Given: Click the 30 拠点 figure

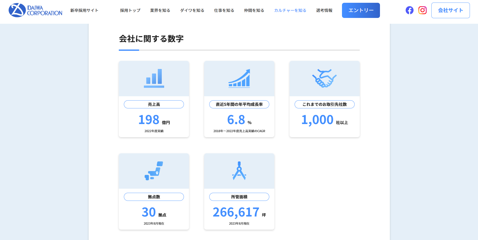Looking at the screenshot, I should [x=154, y=212].
